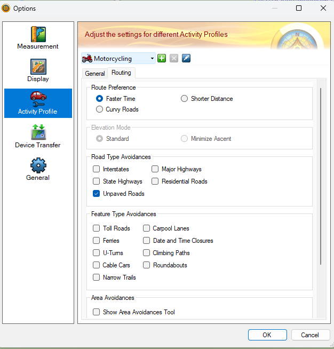This screenshot has height=349, width=334.
Task: Check the Carpool Lanes avoidance box
Action: [146, 228]
